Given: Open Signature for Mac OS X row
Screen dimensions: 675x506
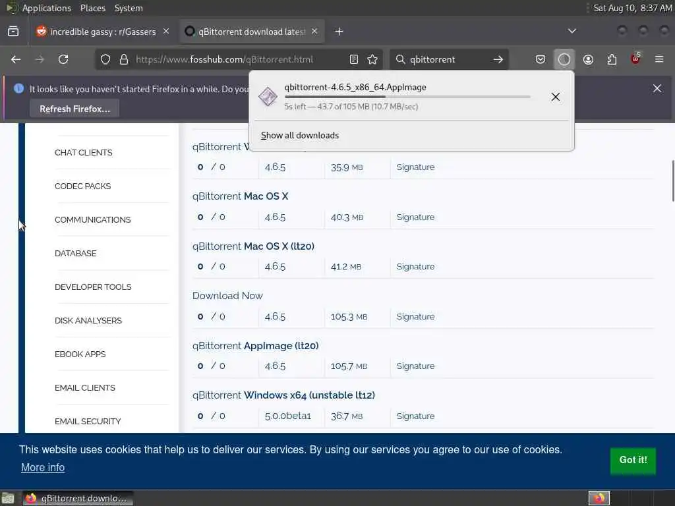Looking at the screenshot, I should coord(415,217).
